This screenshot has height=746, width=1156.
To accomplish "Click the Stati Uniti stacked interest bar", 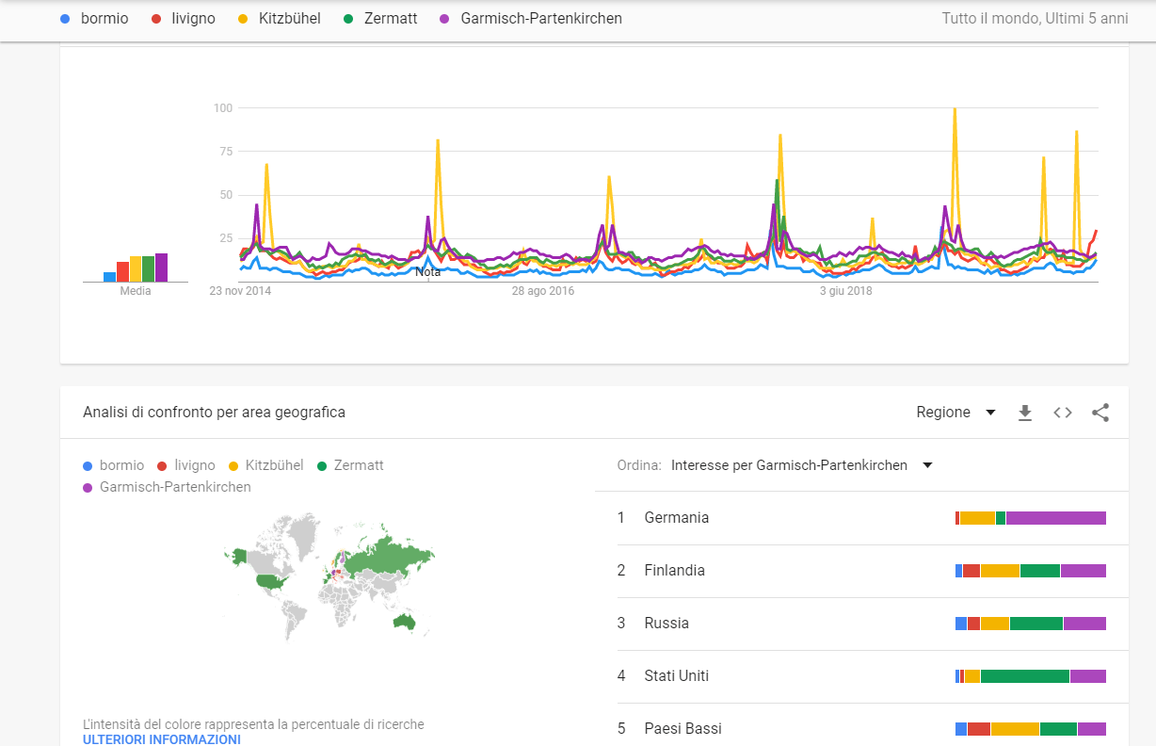I will tap(1031, 676).
